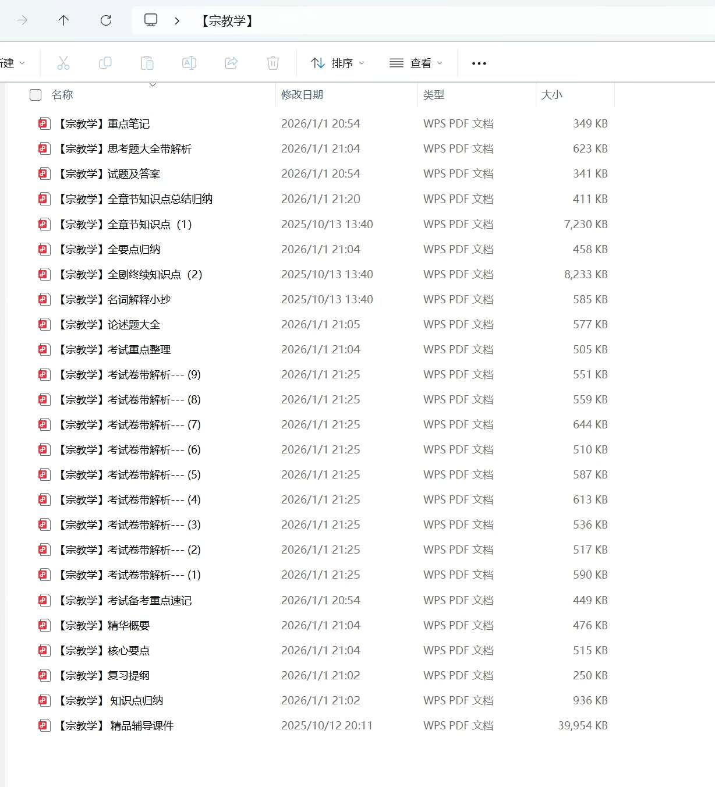This screenshot has width=715, height=787.
Task: Select the PDF icon of 精华概要
Action: coord(44,625)
